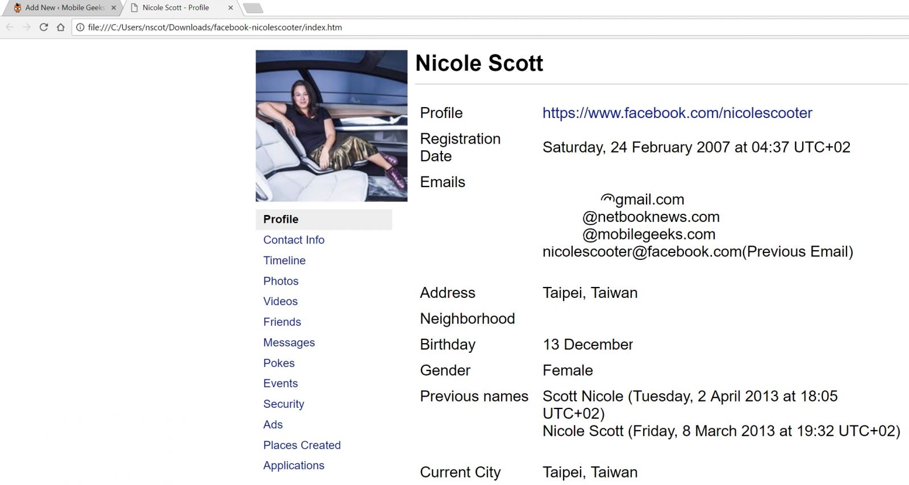The width and height of the screenshot is (909, 485).
Task: Click the Emails label
Action: pos(443,182)
